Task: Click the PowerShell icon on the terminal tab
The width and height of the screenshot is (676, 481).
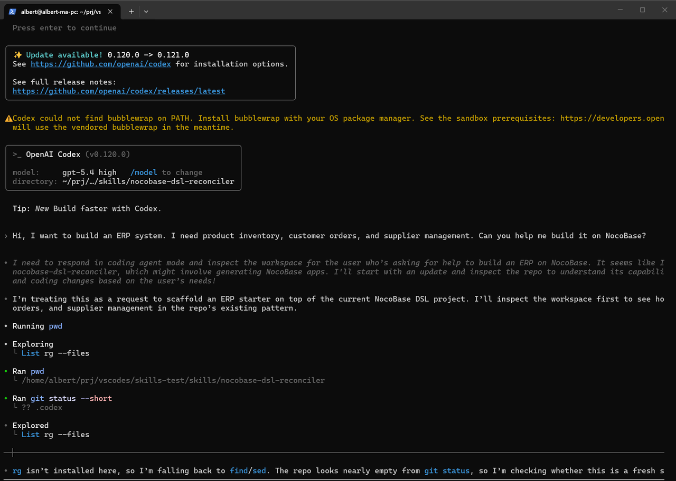Action: (x=12, y=11)
